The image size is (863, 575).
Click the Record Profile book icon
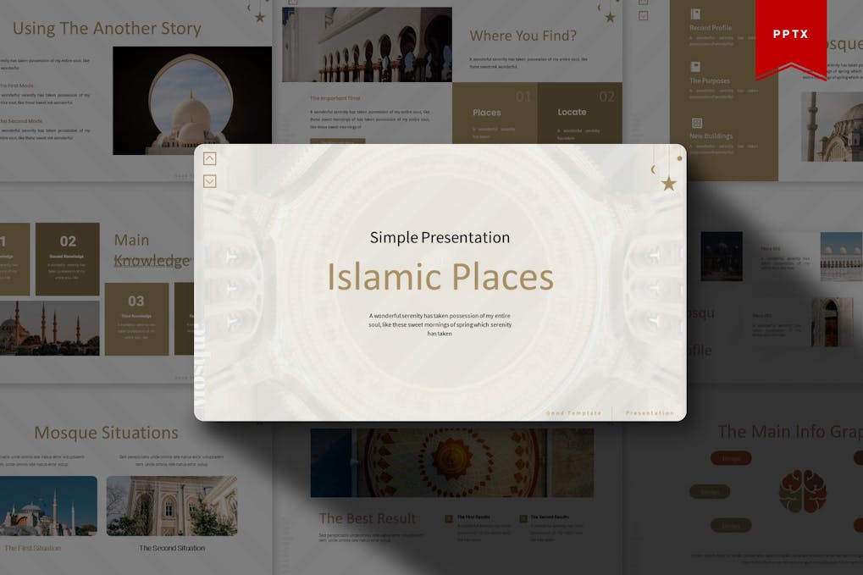tap(696, 14)
